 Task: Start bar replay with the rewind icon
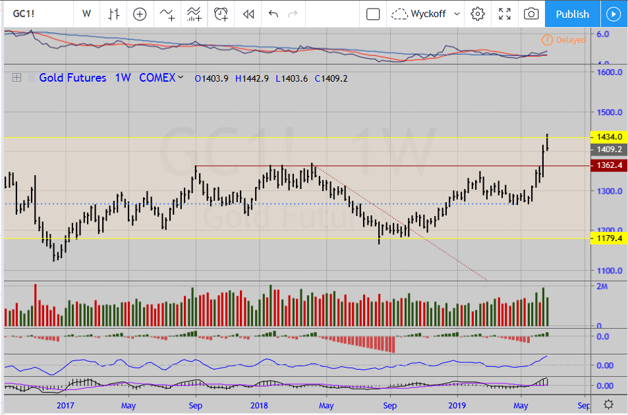tap(248, 14)
